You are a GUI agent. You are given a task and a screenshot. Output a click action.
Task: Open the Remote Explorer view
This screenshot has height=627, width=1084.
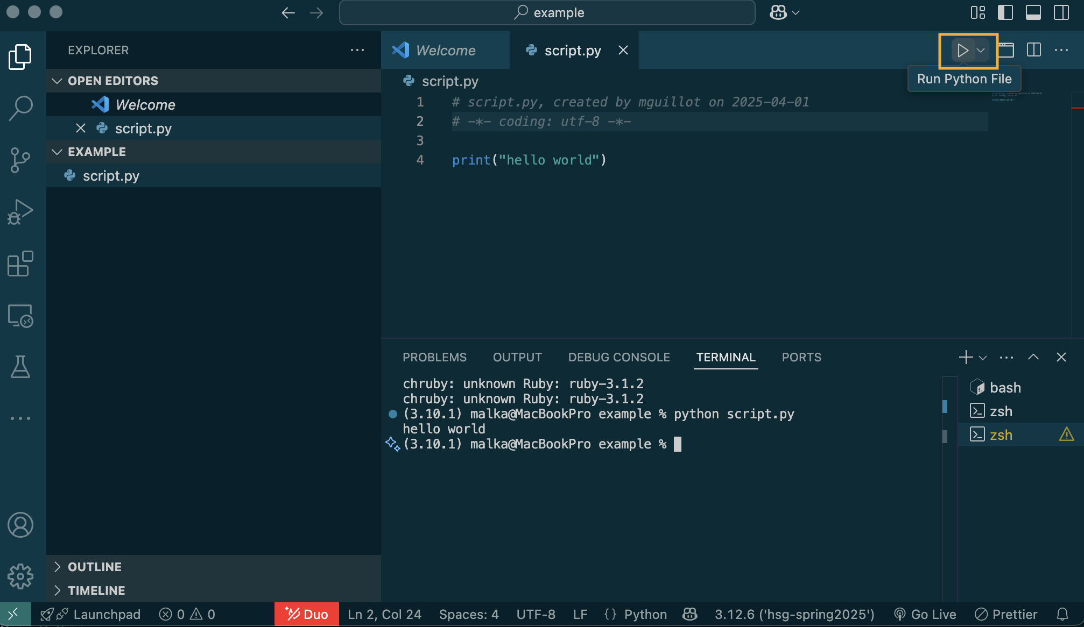coord(20,316)
